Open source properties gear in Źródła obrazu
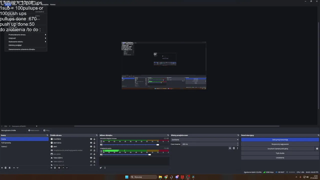320x180 pixels. [59, 168]
